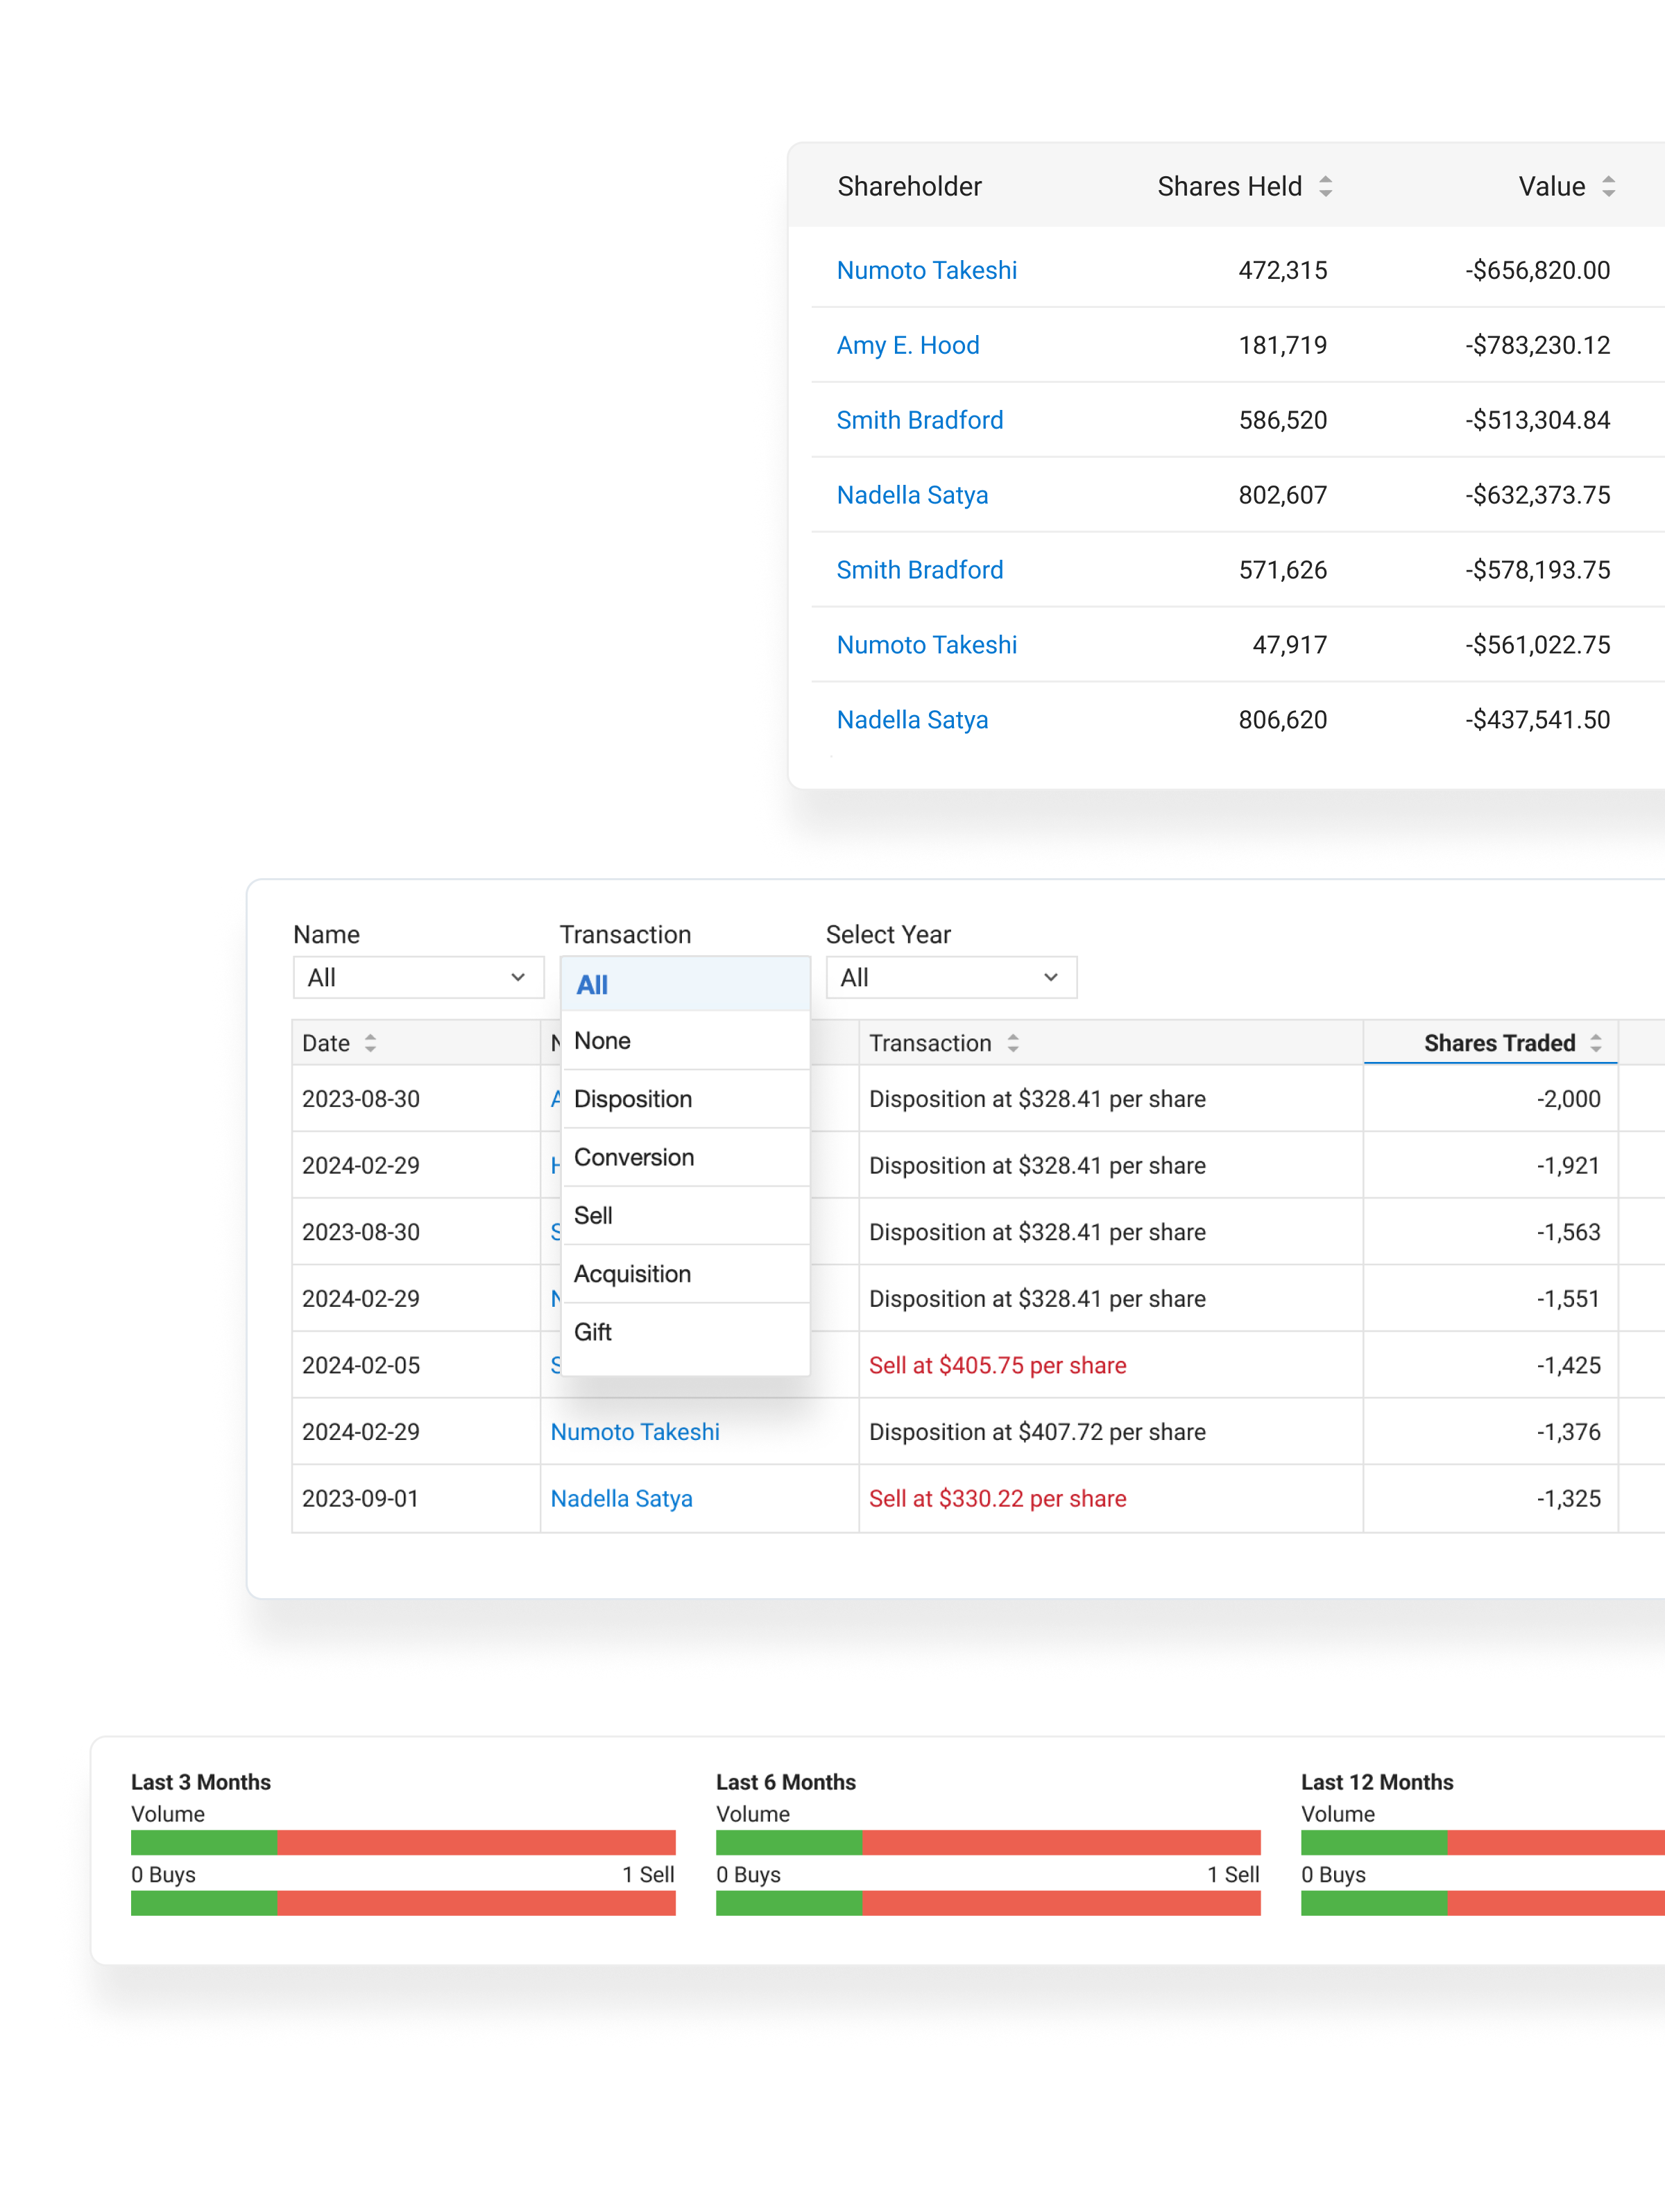Click the Date column sort icon

tap(370, 1043)
